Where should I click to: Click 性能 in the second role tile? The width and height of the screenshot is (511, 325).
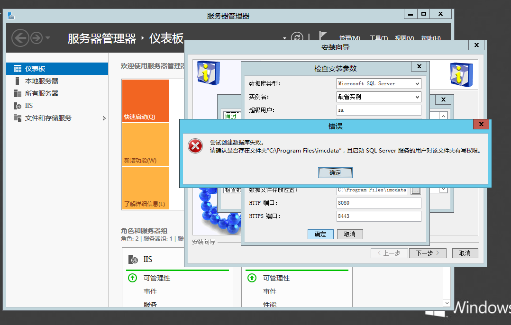pyautogui.click(x=270, y=304)
